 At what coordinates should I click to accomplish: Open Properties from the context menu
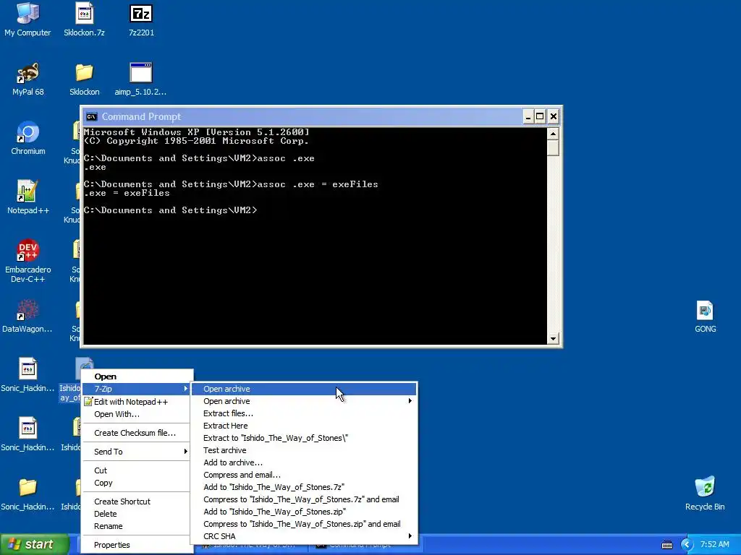pos(137,545)
